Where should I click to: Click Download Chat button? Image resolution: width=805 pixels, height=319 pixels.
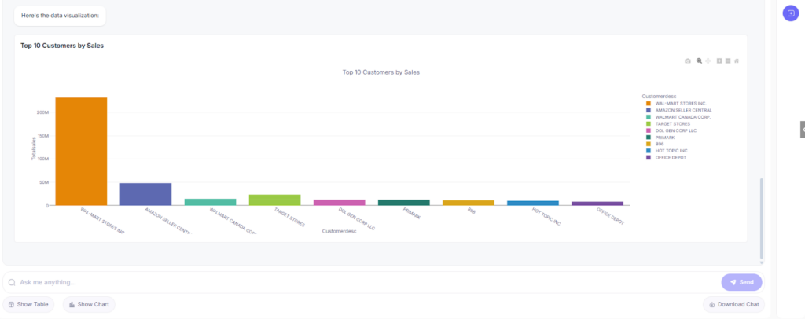coord(733,304)
